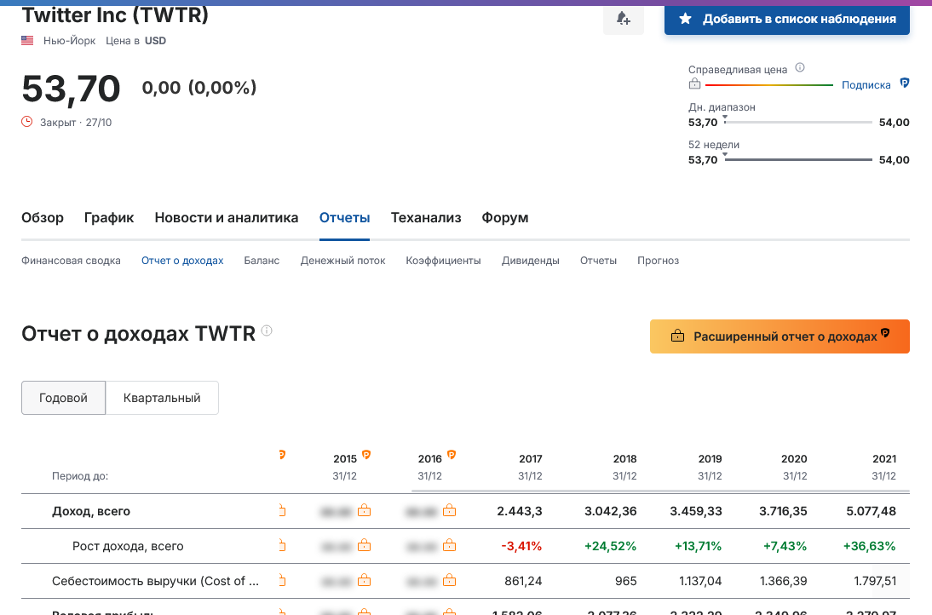Click the 2016 lock icon in Доход, всего row
Image resolution: width=932 pixels, height=615 pixels.
pyautogui.click(x=449, y=510)
